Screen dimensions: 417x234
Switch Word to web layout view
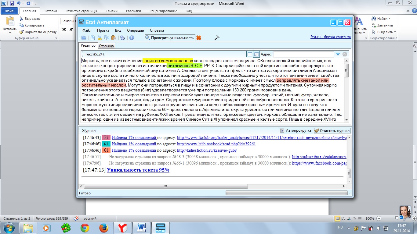point(349,218)
